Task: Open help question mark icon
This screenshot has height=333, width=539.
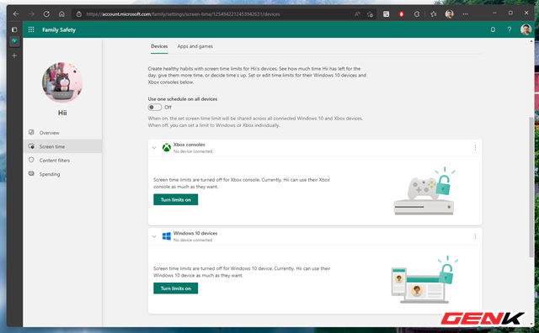Action: pos(509,29)
